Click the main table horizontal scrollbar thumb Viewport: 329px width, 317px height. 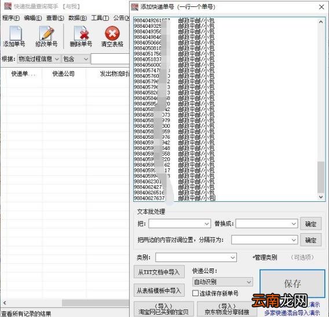click(96, 303)
